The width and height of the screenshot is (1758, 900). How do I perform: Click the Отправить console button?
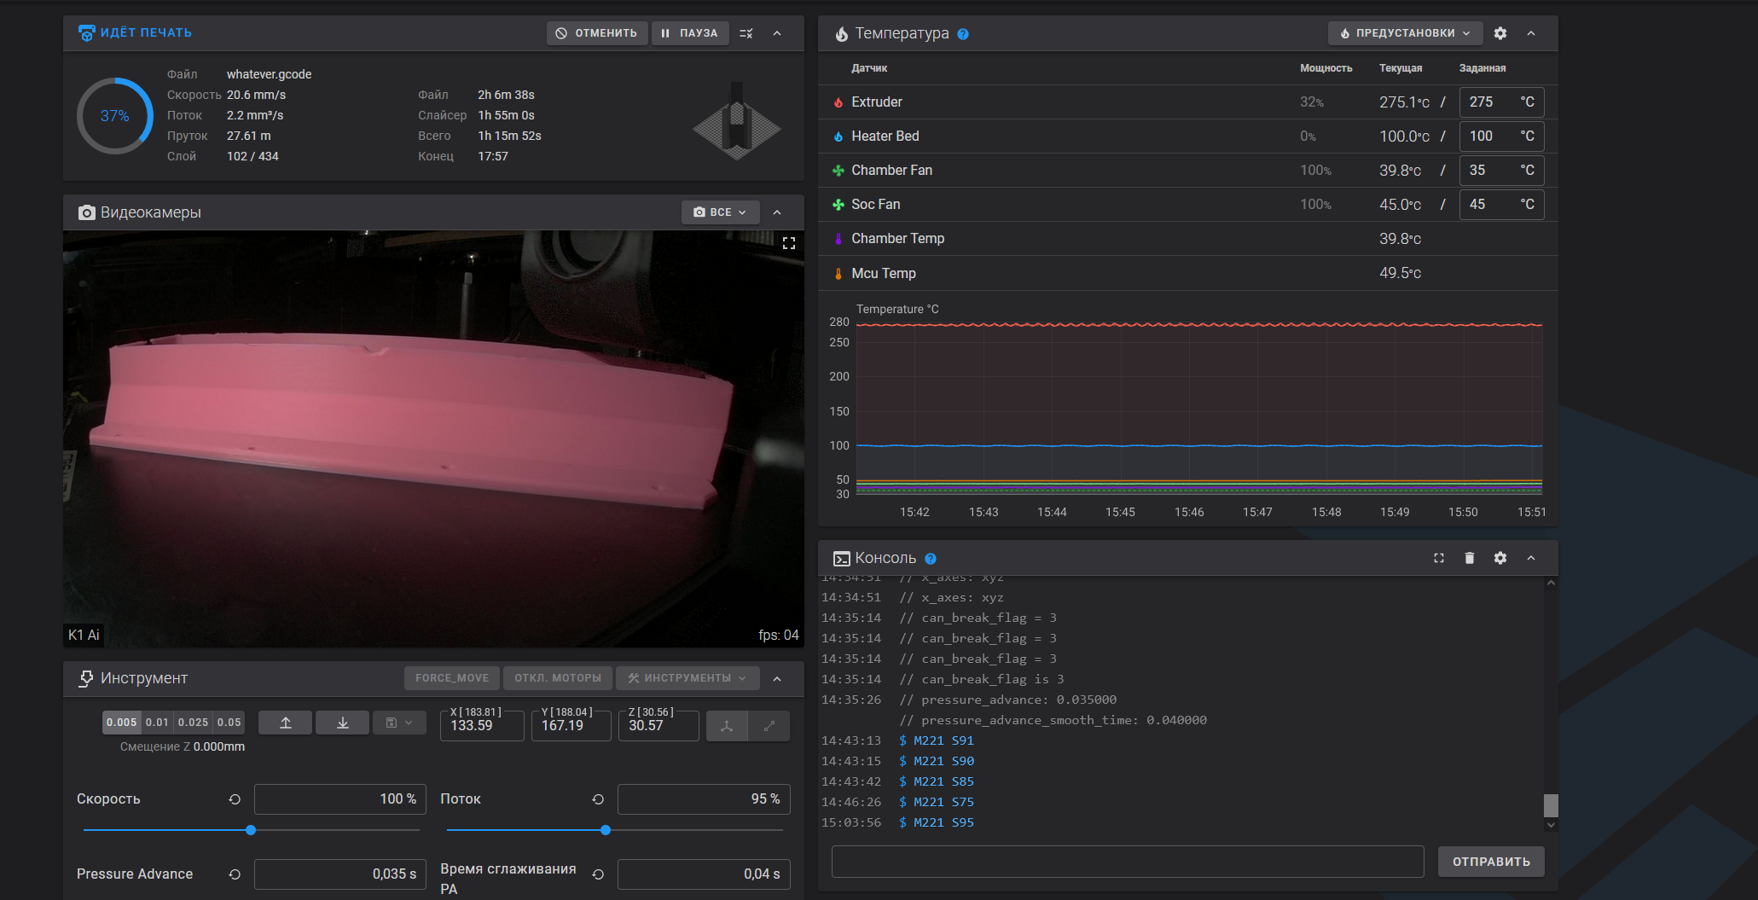click(x=1490, y=862)
